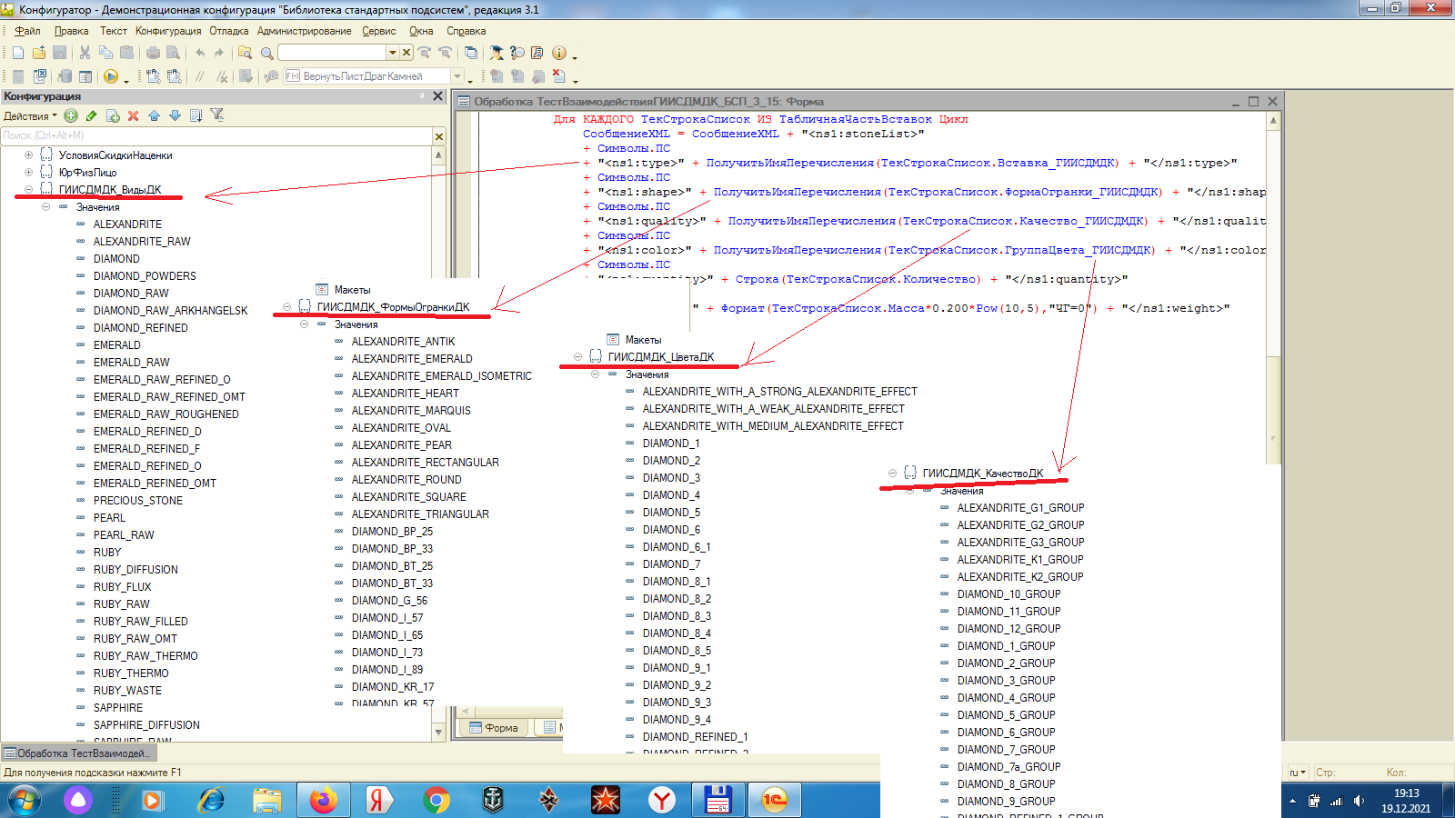Select DIAMOND_12_GROUP value row
1455x818 pixels.
pos(1008,628)
